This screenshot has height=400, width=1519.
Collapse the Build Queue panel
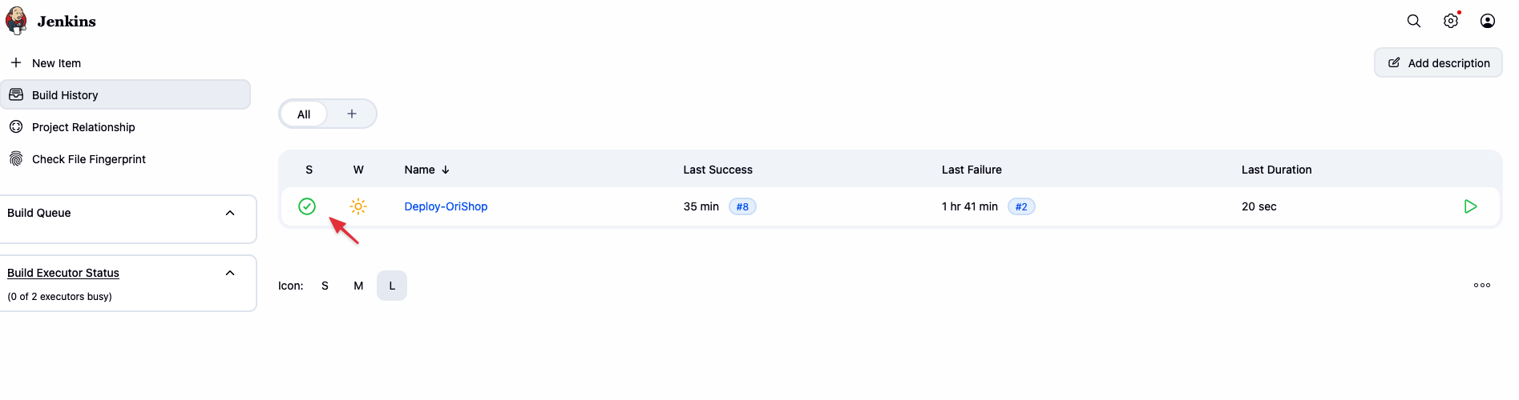tap(230, 213)
